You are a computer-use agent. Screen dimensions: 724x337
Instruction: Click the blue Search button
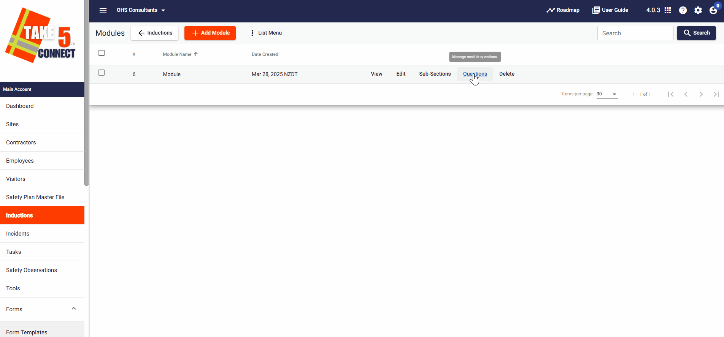coord(696,33)
